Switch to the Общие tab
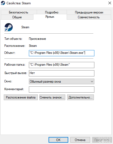Screen dimensions: 113x144 tap(17, 17)
